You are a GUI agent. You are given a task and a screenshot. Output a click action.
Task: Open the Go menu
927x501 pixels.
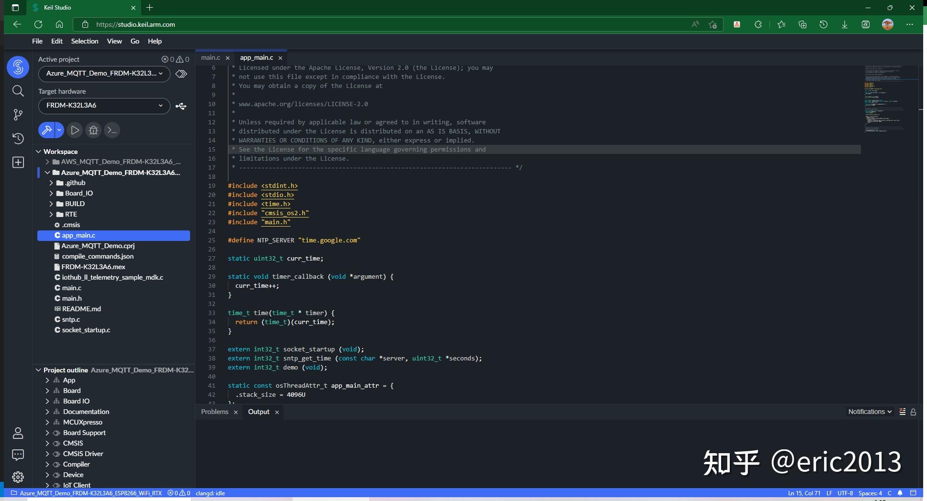pos(135,41)
